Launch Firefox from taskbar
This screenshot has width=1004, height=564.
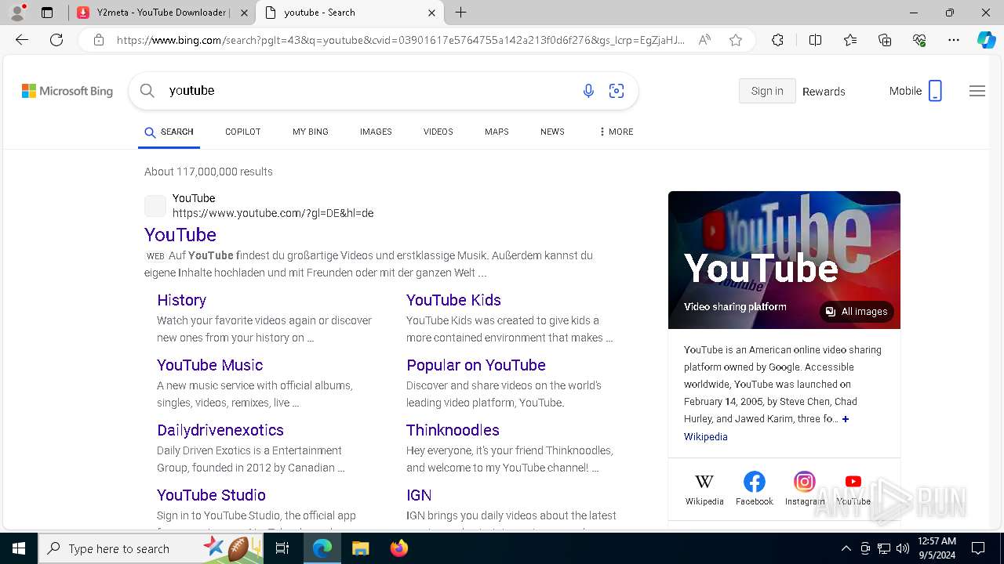(399, 548)
